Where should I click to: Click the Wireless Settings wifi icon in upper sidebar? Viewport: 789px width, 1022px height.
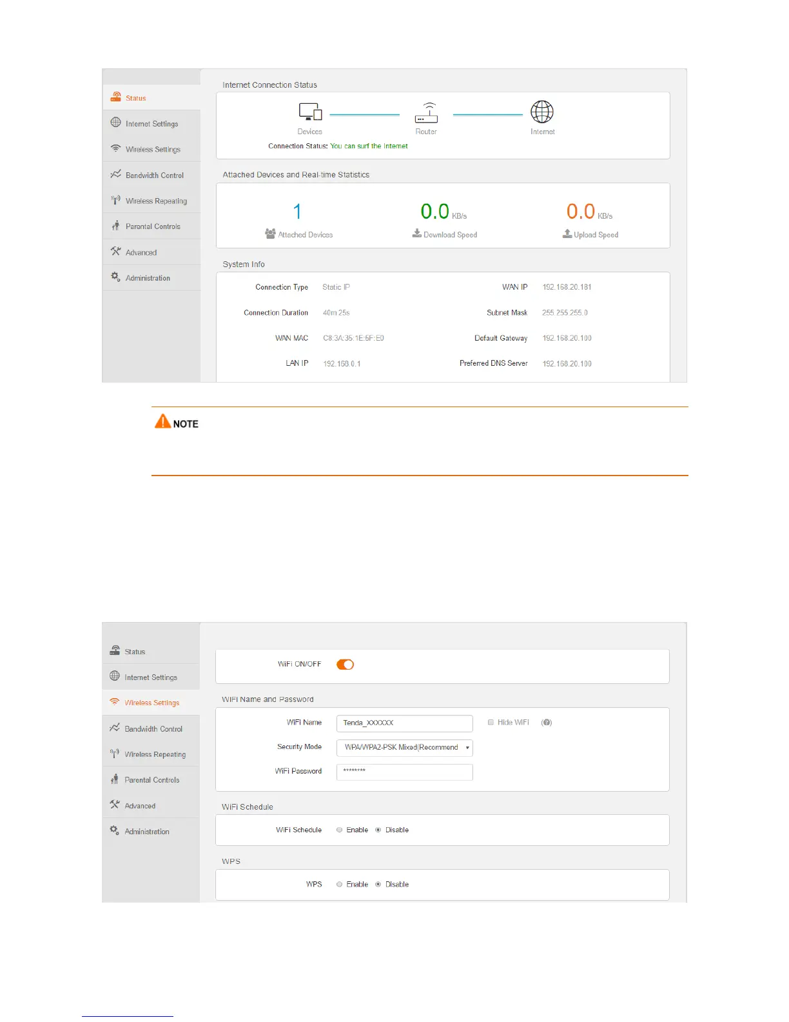pyautogui.click(x=116, y=148)
